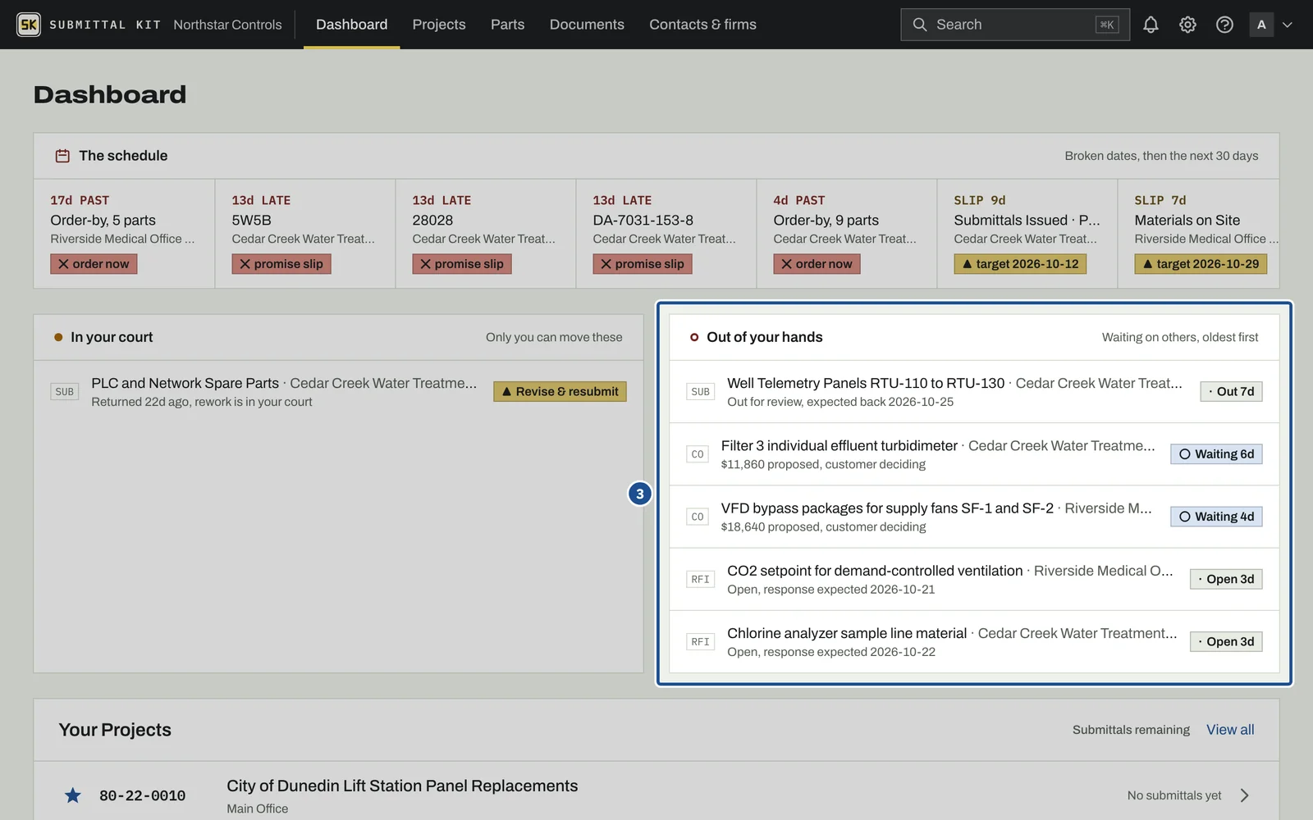Screen dimensions: 1313x820
Task: Open the notifications bell
Action: click(x=1151, y=25)
